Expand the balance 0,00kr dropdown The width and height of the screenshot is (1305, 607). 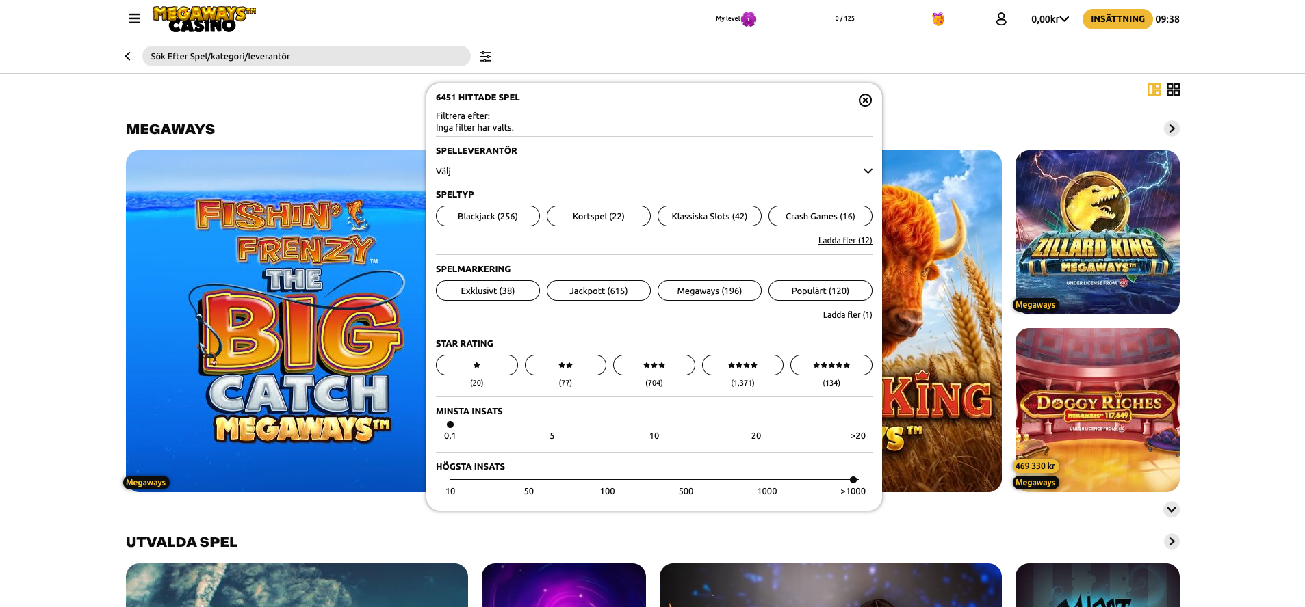pyautogui.click(x=1050, y=19)
